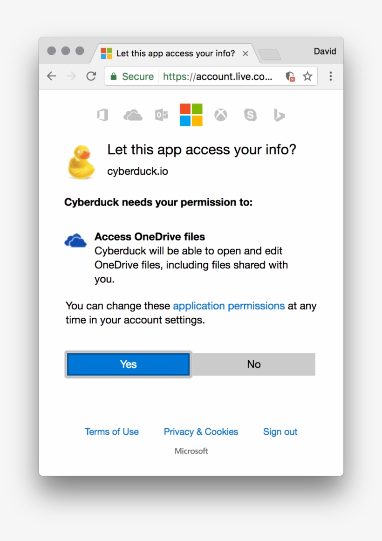Select the 'Let this app access your info?' tab
Image resolution: width=382 pixels, height=541 pixels.
click(x=172, y=53)
